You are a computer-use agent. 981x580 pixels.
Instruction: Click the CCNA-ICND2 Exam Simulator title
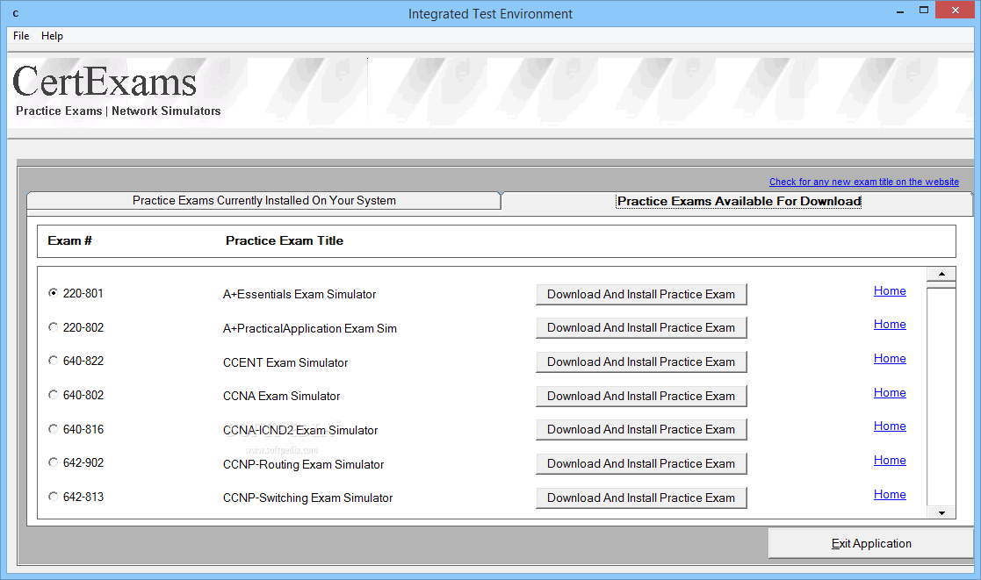(x=300, y=431)
